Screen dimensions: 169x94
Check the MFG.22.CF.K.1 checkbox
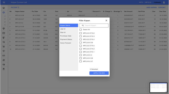(x=80, y=52)
